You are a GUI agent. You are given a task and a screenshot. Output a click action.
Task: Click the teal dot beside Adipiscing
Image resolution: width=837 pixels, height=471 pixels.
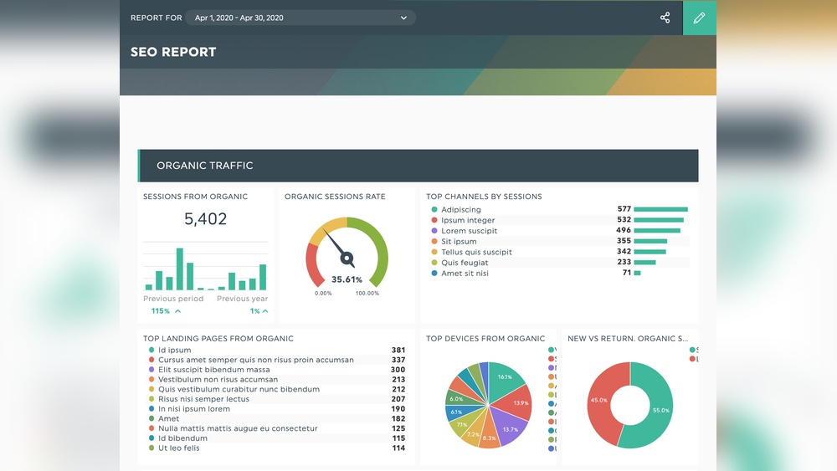tap(434, 210)
